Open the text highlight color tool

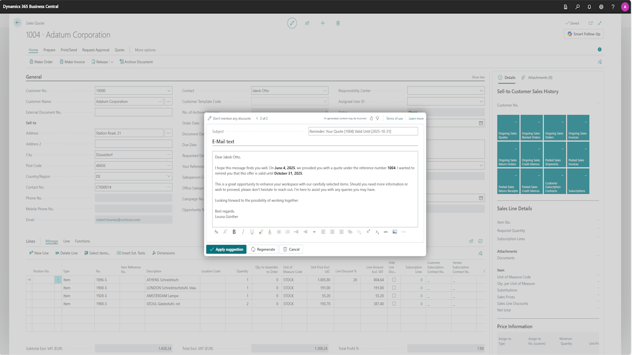click(x=261, y=232)
